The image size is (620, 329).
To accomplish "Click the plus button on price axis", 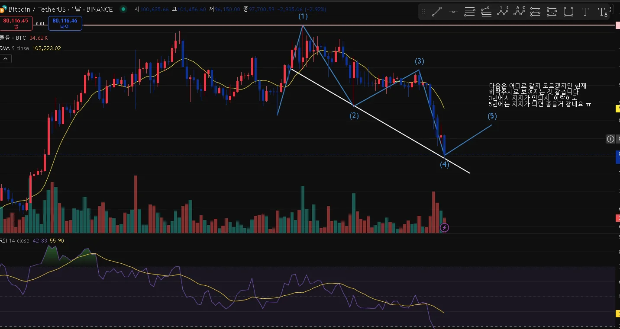I will click(x=610, y=139).
